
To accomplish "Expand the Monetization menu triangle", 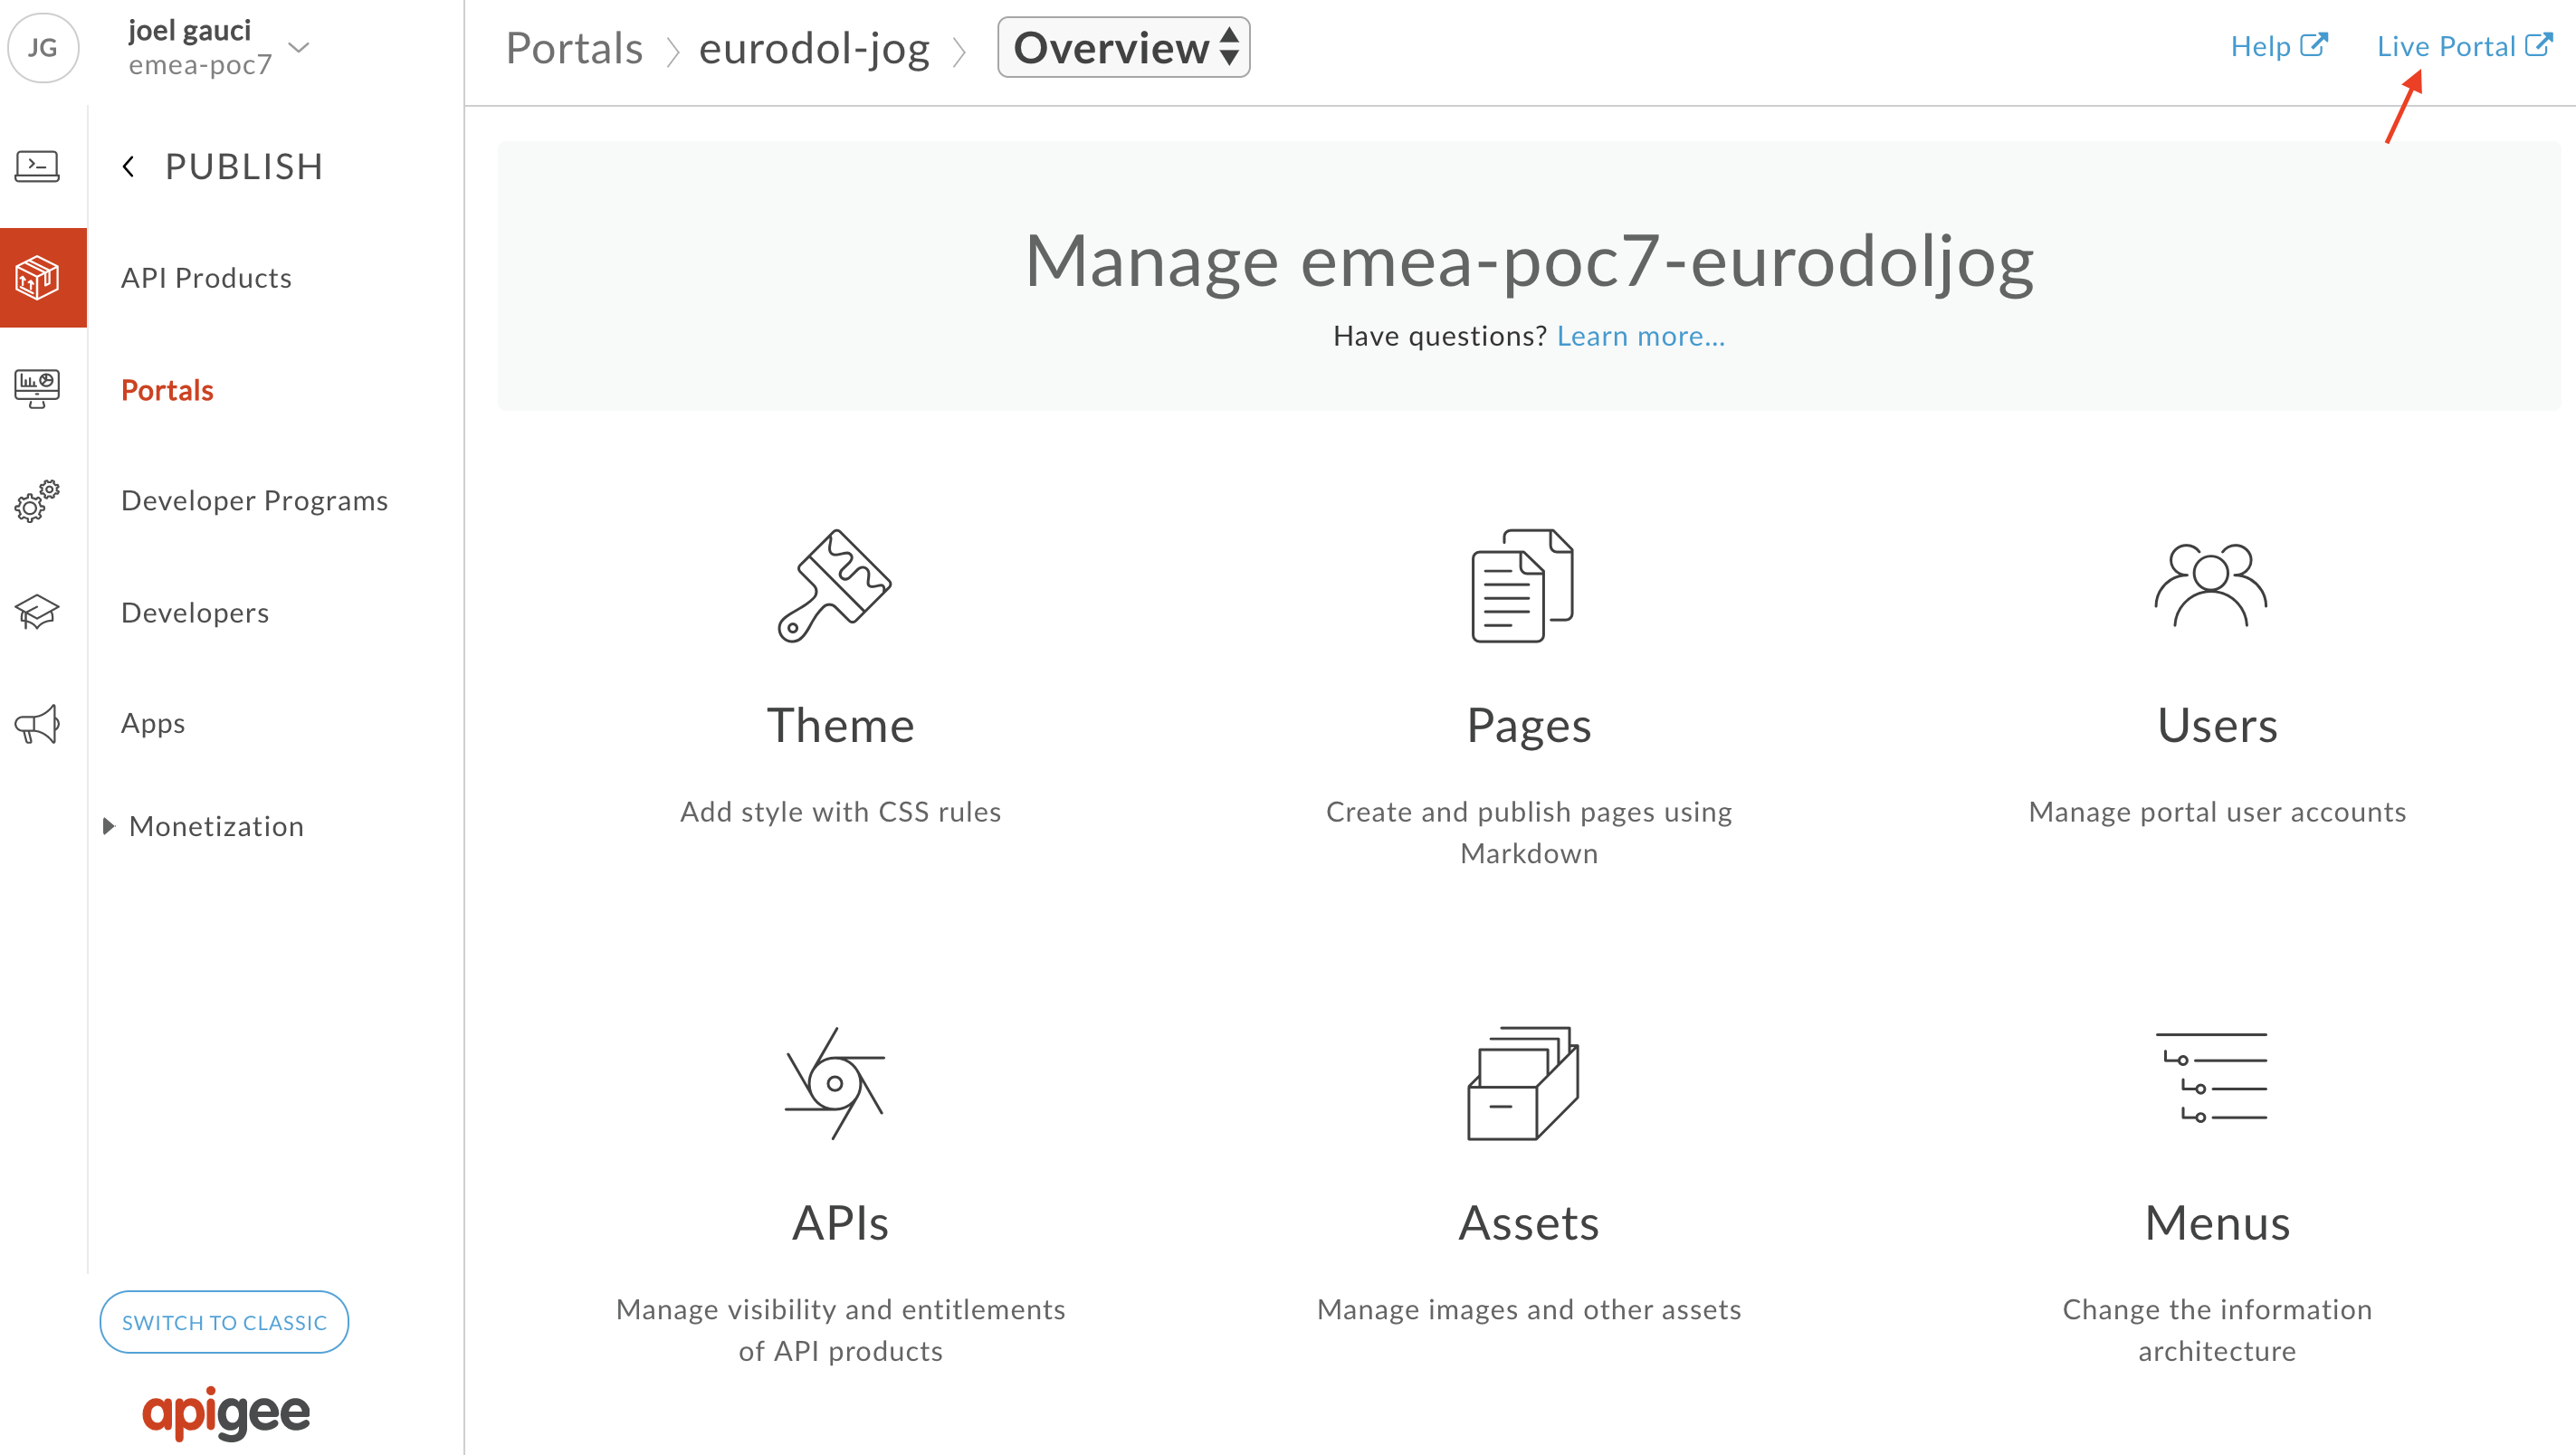I will 108,826.
